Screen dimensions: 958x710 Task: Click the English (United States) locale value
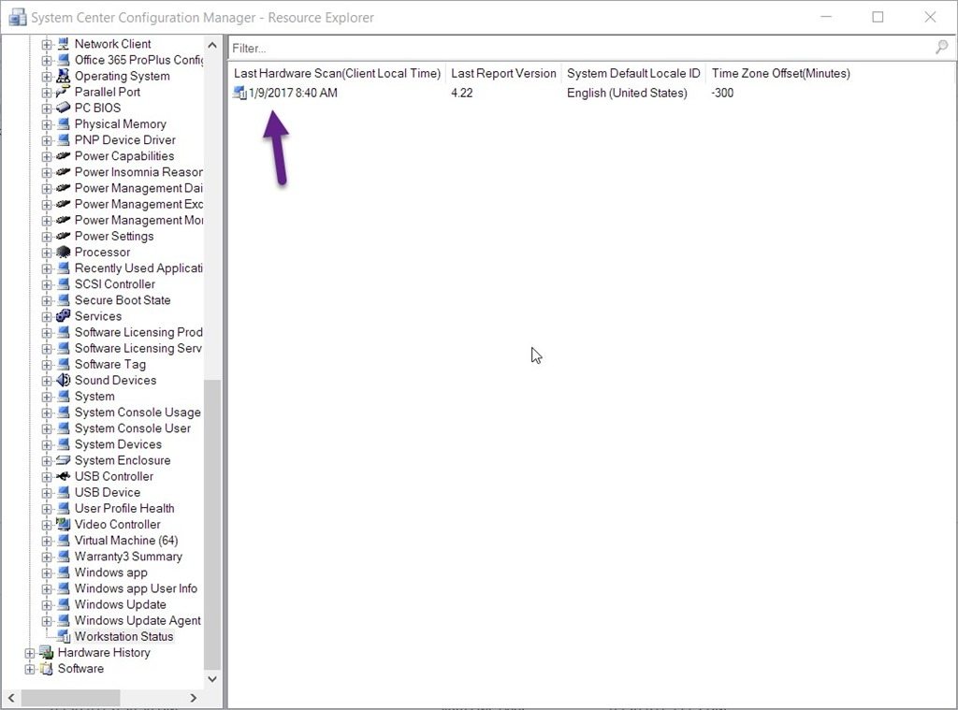[627, 93]
